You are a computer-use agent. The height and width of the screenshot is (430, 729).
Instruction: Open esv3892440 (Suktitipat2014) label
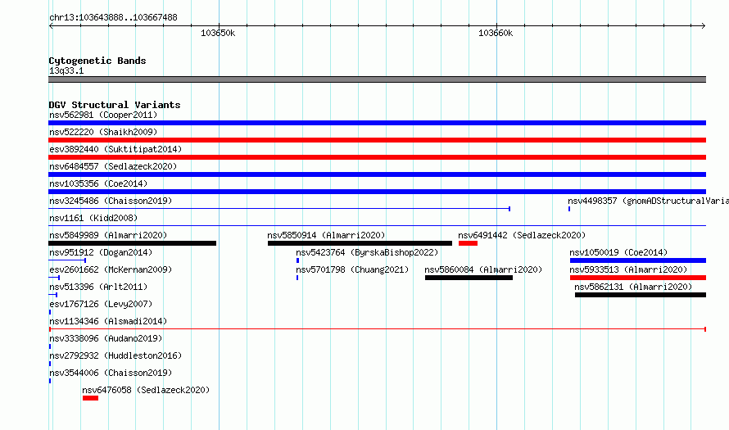pos(115,149)
